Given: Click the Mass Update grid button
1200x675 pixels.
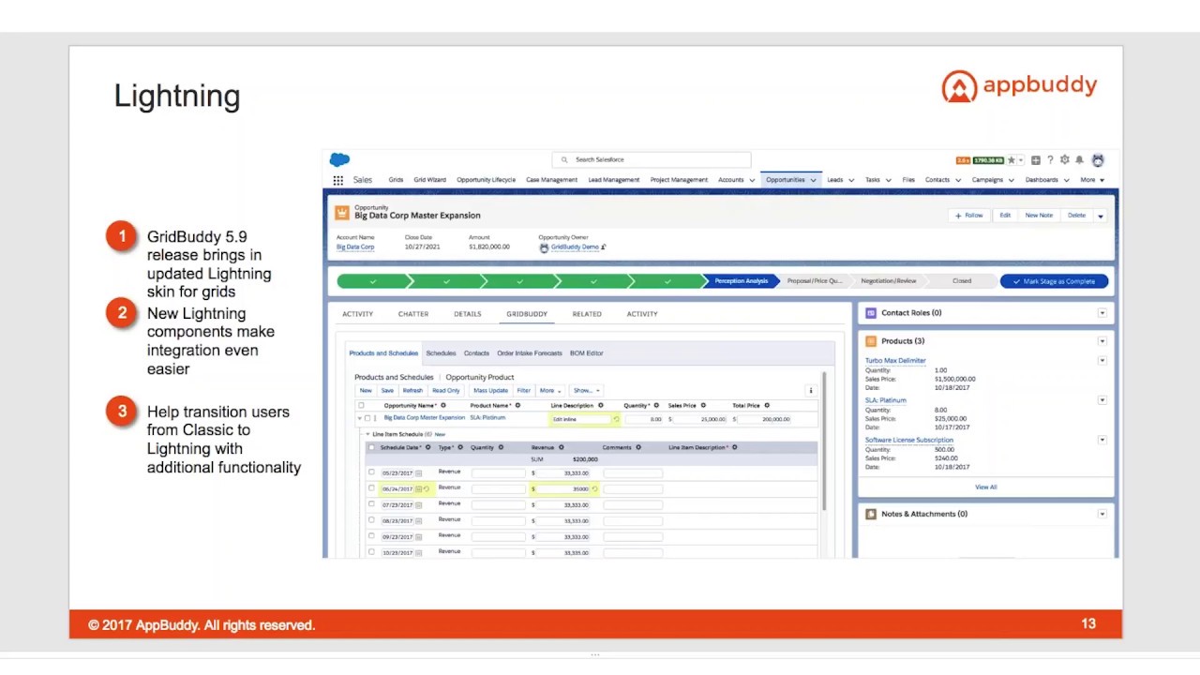Looking at the screenshot, I should (490, 391).
